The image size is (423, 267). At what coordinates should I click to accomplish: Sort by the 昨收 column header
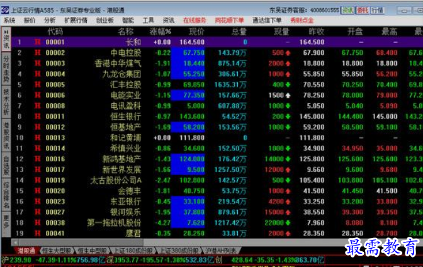pyautogui.click(x=316, y=31)
